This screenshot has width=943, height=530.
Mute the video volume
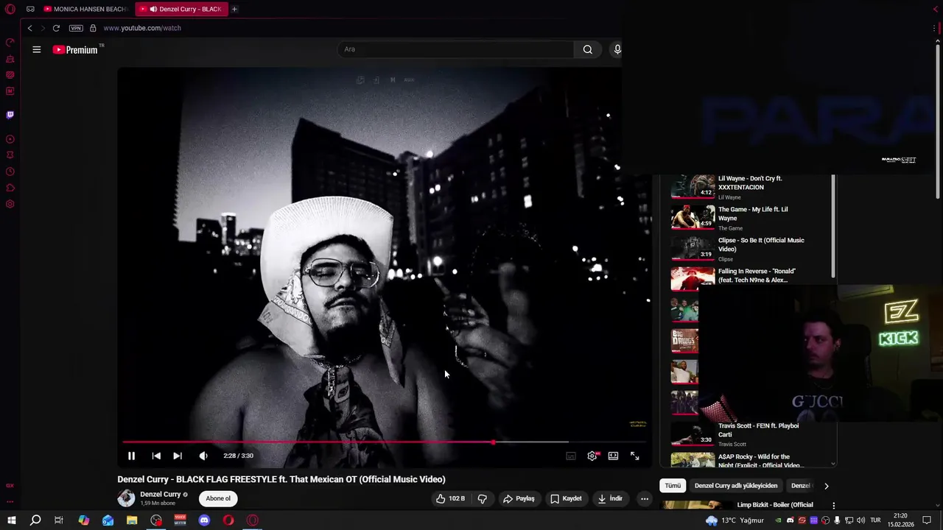[203, 456]
